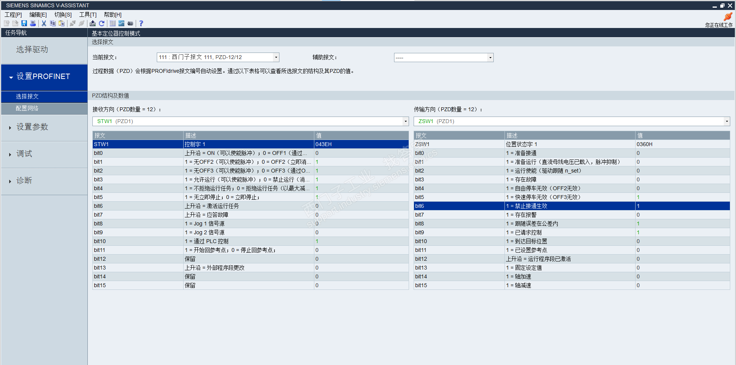736x365 pixels.
Task: Click the 报文 column header in the receive table
Action: tap(138, 136)
